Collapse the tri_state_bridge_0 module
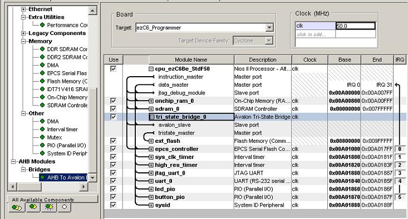 [152, 117]
